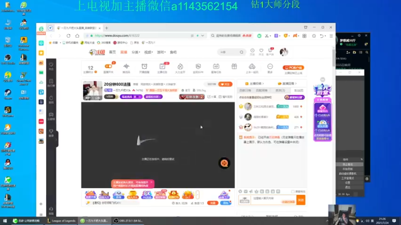The image size is (401, 225).
Task: Open user avatar in Douyu header
Action: 284,52
